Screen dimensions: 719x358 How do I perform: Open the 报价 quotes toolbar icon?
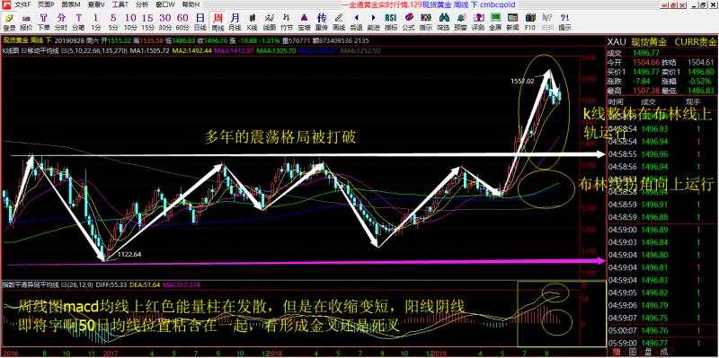[27, 22]
